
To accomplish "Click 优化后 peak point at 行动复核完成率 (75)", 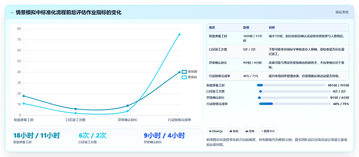I will click(x=179, y=34).
